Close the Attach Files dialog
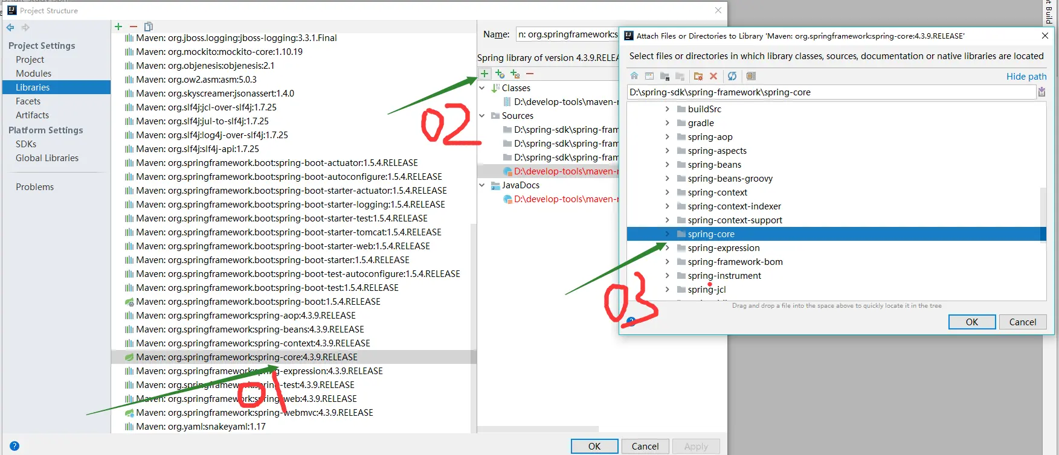Screen dimensions: 1059x455 point(1045,36)
